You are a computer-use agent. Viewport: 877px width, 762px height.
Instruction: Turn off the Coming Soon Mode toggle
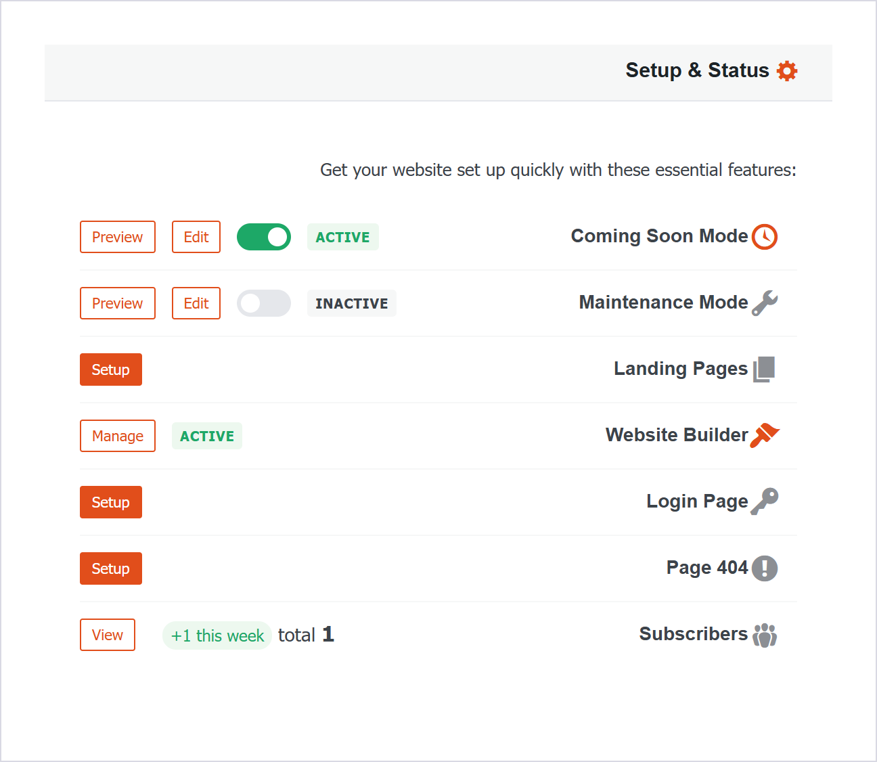[x=264, y=237]
